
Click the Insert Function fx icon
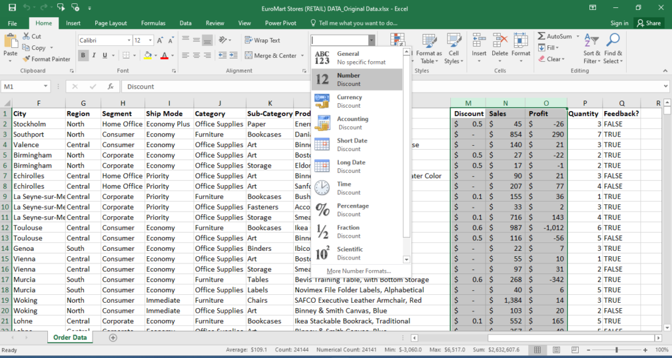pos(110,87)
